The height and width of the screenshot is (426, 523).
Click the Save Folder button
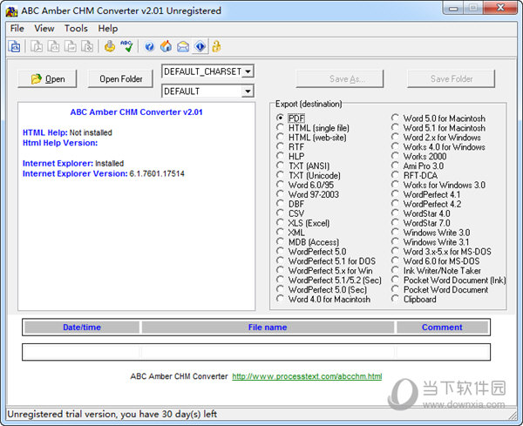click(x=451, y=79)
